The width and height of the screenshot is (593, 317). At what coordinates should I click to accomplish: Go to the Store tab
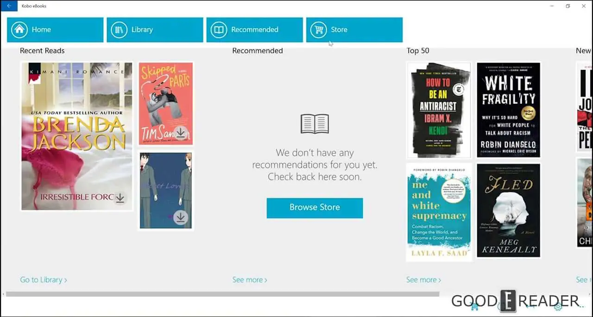[x=354, y=30]
